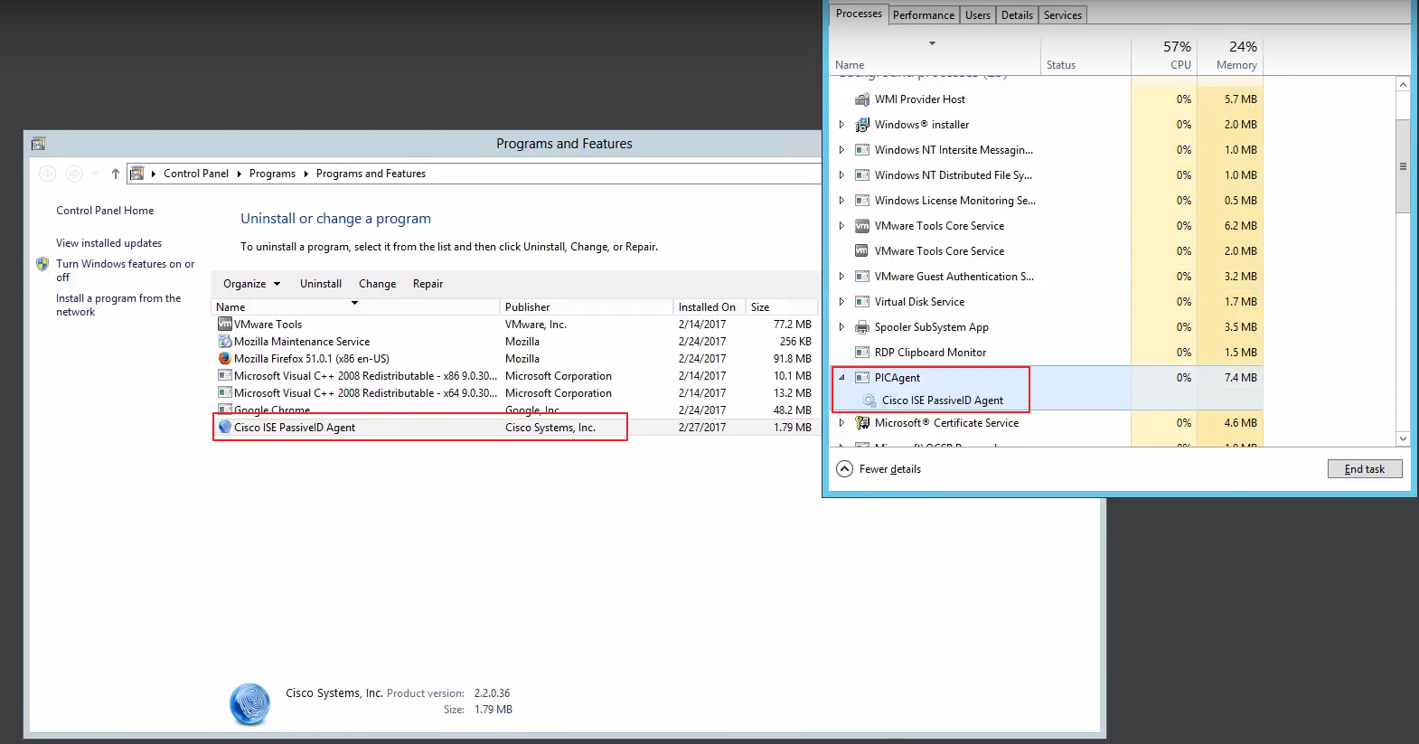Expand VMware Guest Authentication Service process
Viewport: 1419px width, 744px height.
tap(841, 277)
